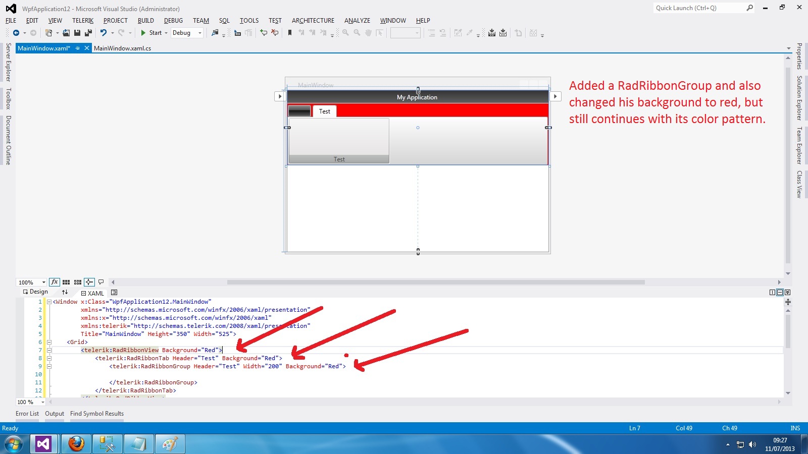
Task: Click the Undo toolbar icon
Action: coord(103,33)
